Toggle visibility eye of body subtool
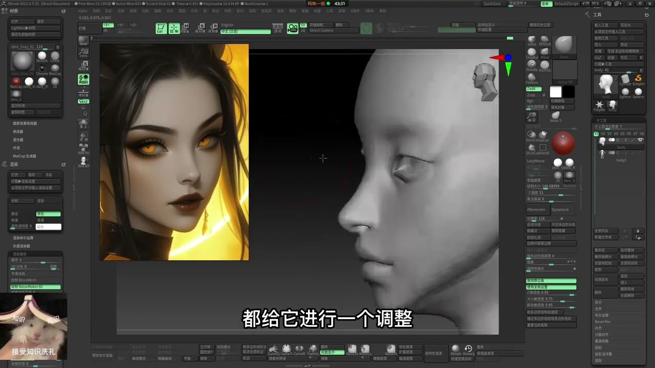The image size is (655, 368). [x=640, y=140]
